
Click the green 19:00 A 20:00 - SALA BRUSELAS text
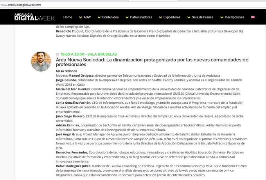pos(89,54)
